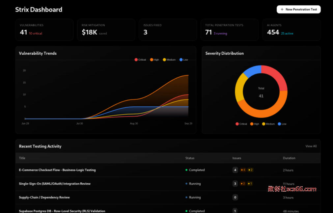Image resolution: width=333 pixels, height=213 pixels.
Task: Click the green Completed status dot for E-Commerce Checkout
Action: coord(186,170)
